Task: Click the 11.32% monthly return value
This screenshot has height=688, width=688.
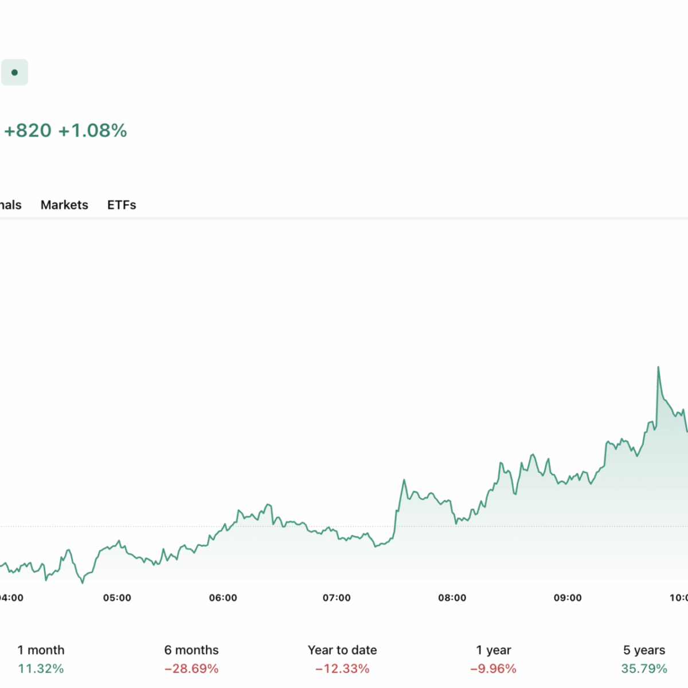Action: 41,669
